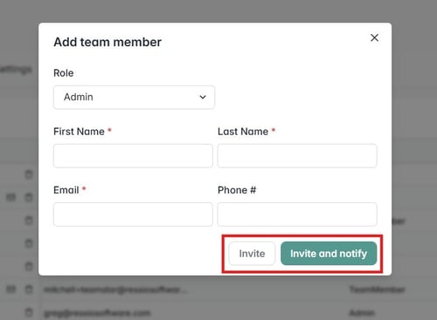Image resolution: width=437 pixels, height=320 pixels.
Task: Expand the Role chevron arrow
Action: click(203, 97)
